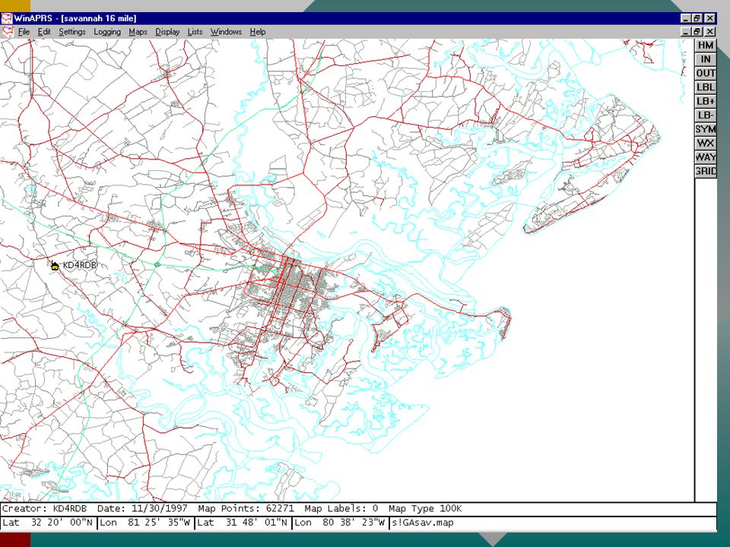
Task: Restore the WinAPRS application window size
Action: 697,18
